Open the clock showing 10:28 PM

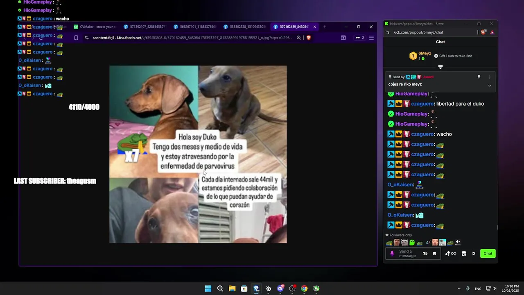pyautogui.click(x=511, y=288)
